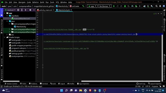166x93 pixels.
Task: Click the line:column 25:166 status indicator
Action: click(x=138, y=86)
